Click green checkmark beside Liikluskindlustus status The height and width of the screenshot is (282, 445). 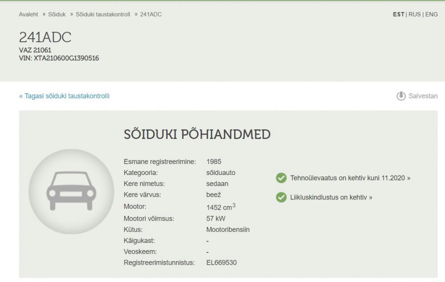click(x=281, y=197)
